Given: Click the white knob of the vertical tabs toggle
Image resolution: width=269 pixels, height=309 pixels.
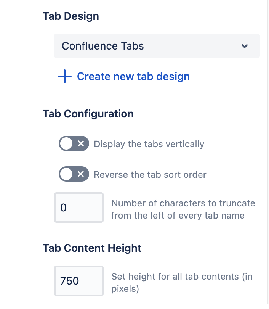Looking at the screenshot, I should [x=67, y=144].
